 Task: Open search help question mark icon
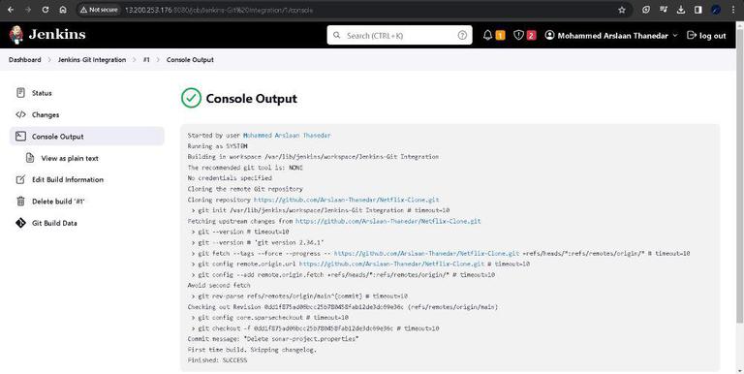tap(462, 35)
